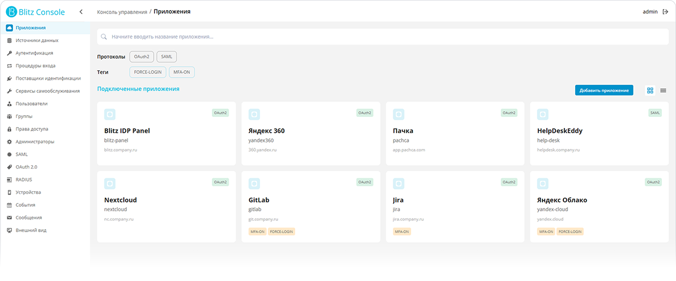
Task: Toggle the SAML protocol filter
Action: (x=167, y=57)
